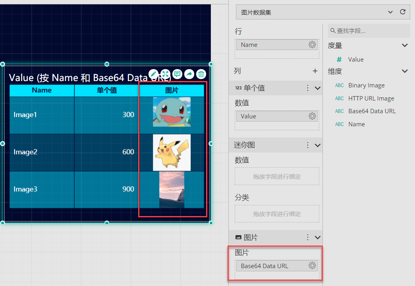Click the 查找字段 search field

coord(371,31)
